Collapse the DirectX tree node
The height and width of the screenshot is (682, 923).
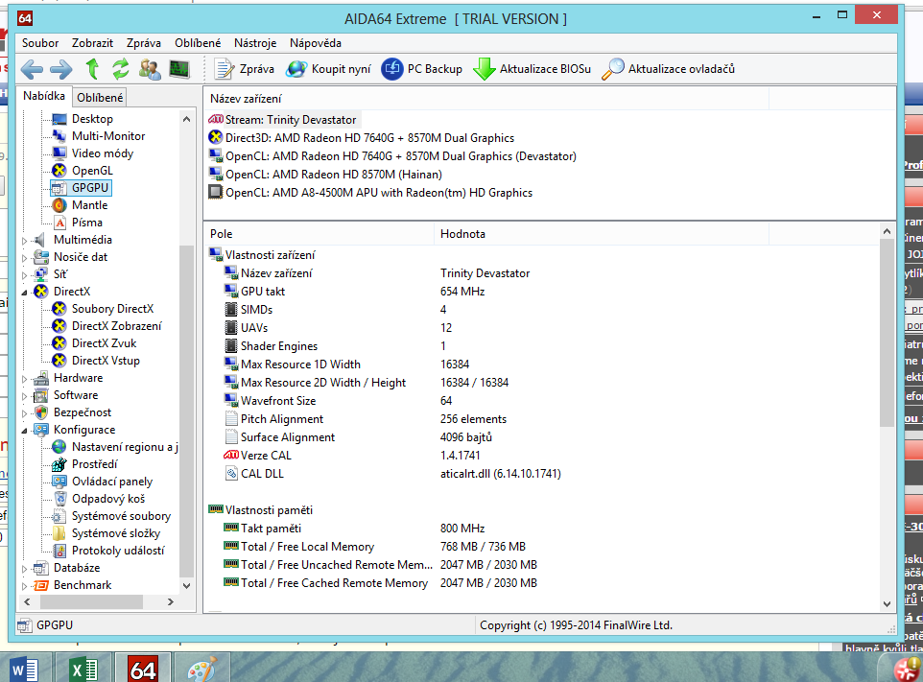tap(26, 292)
